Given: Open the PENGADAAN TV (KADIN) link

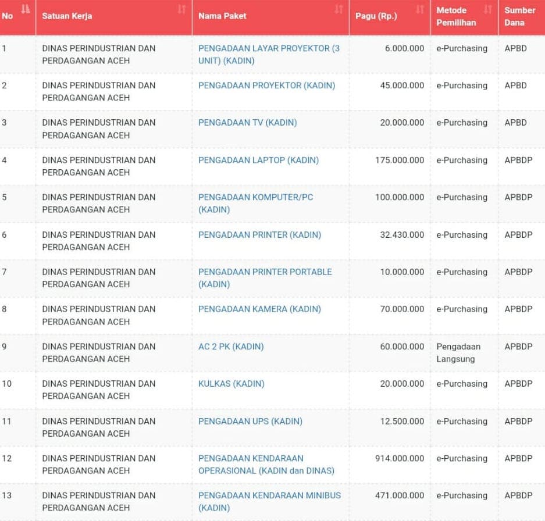Looking at the screenshot, I should click(x=247, y=123).
